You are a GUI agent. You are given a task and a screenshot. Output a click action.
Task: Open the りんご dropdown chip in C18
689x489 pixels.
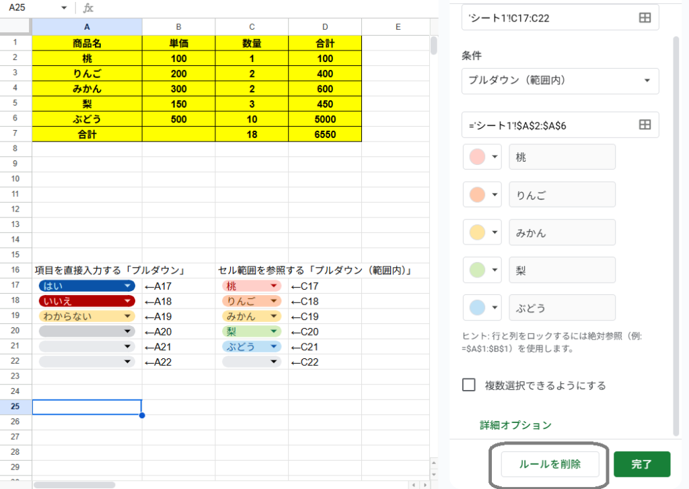tap(252, 301)
